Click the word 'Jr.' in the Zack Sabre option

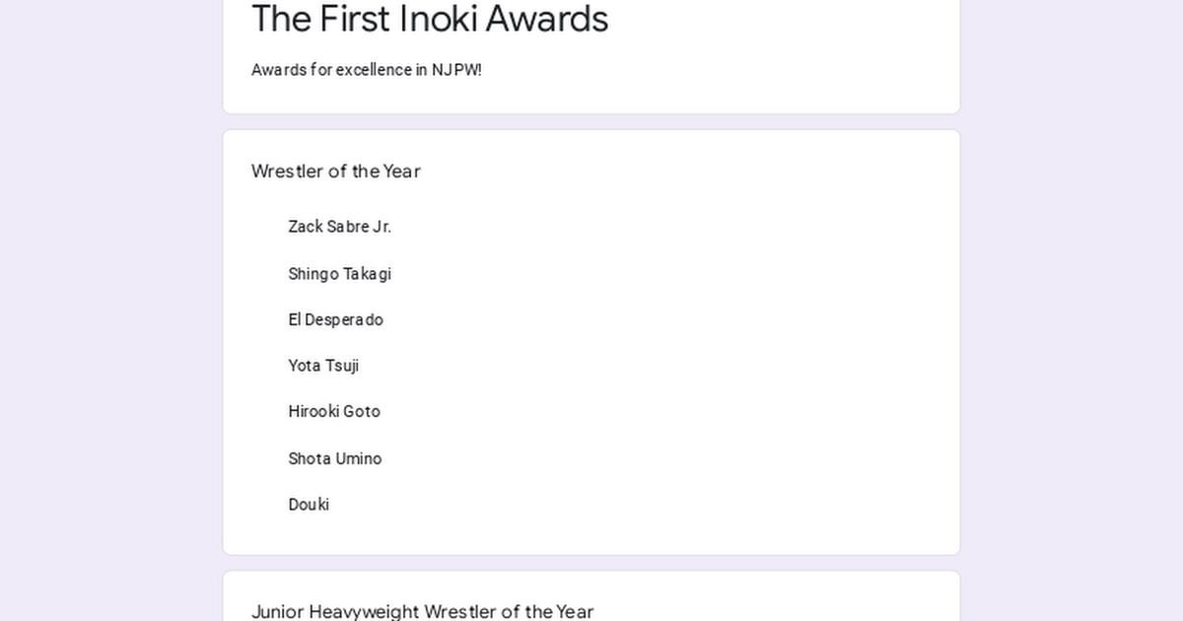point(382,227)
